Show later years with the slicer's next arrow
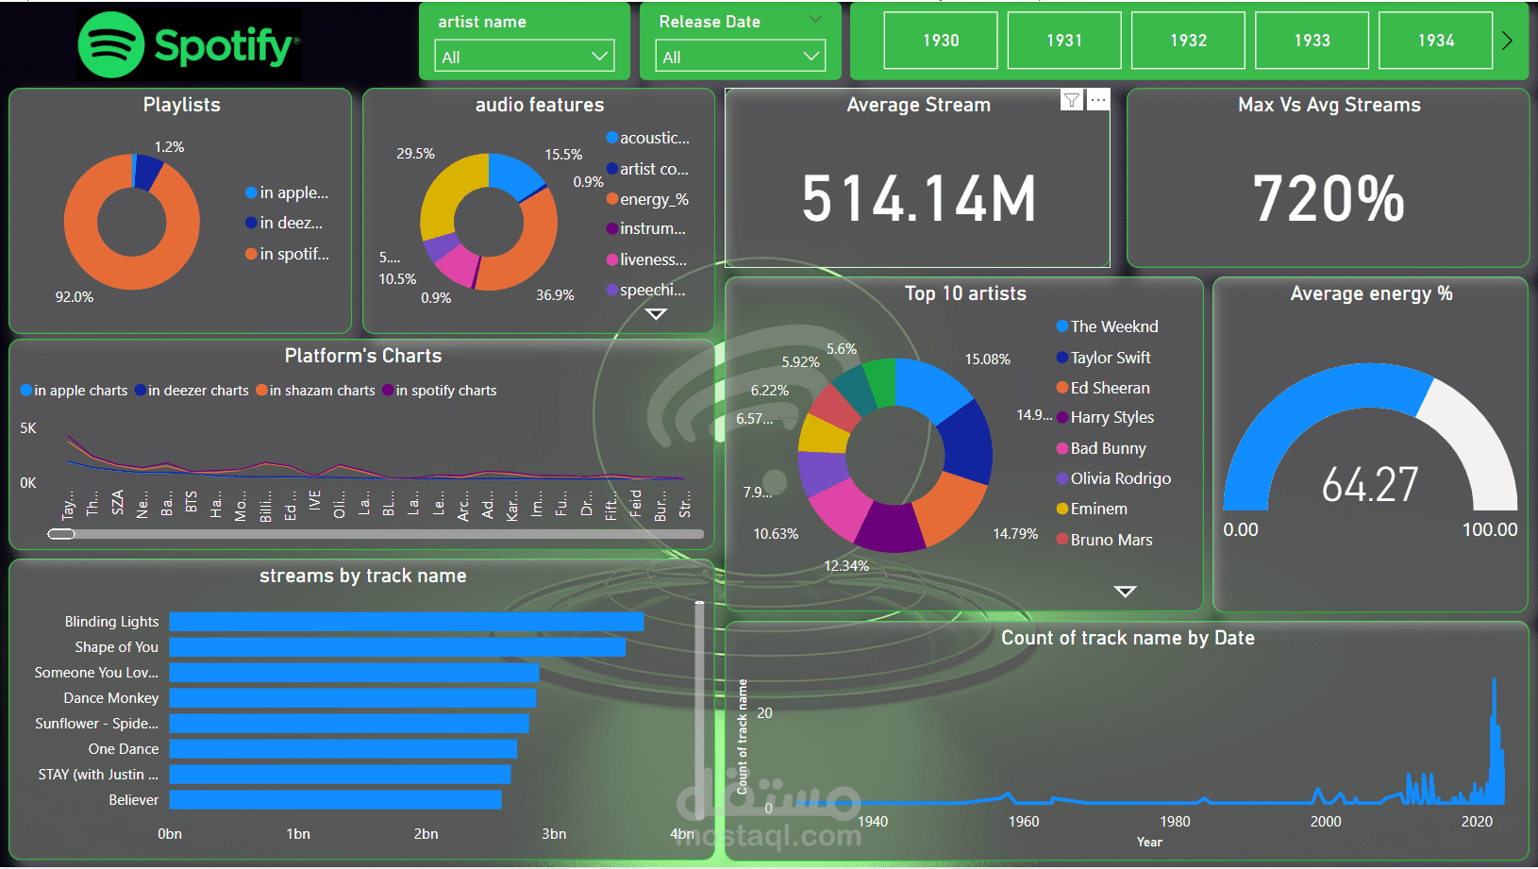 (1507, 41)
